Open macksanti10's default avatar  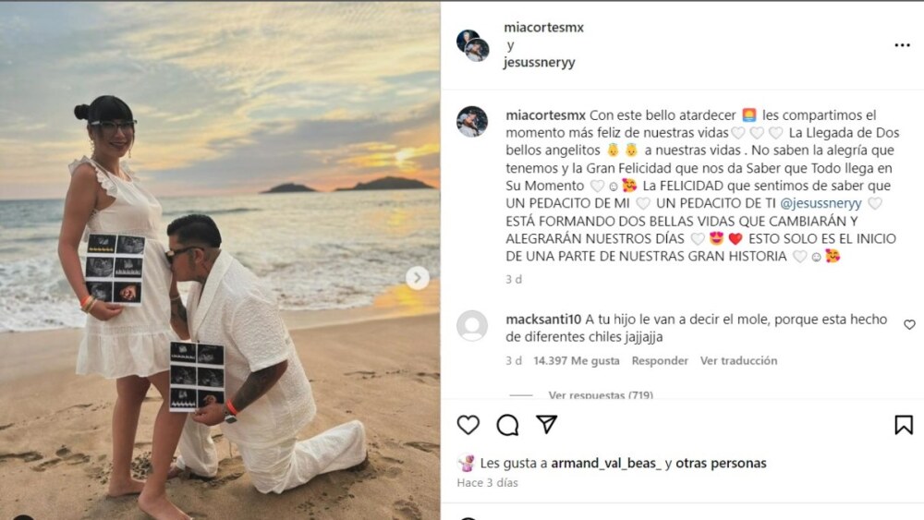click(472, 326)
